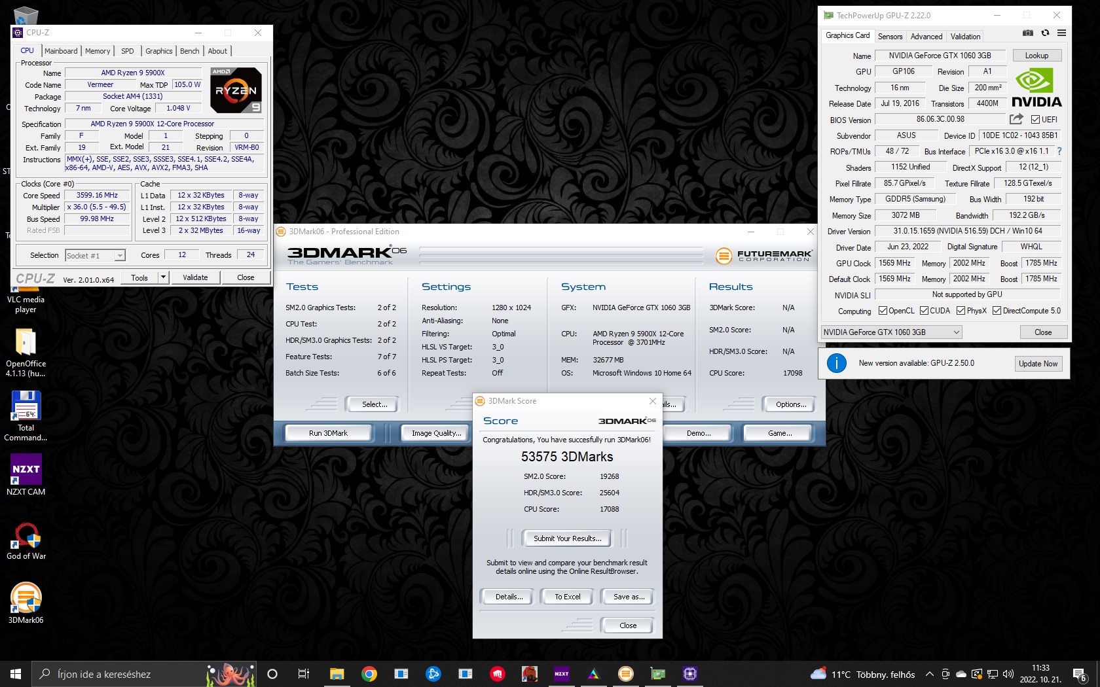The image size is (1100, 687).
Task: Open the GPU-Z hamburger menu
Action: [1061, 33]
